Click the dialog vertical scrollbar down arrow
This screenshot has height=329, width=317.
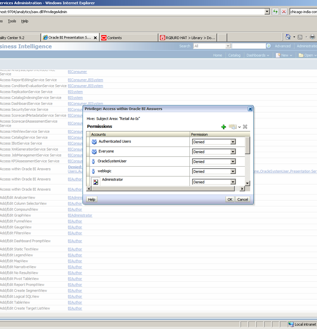[248, 183]
